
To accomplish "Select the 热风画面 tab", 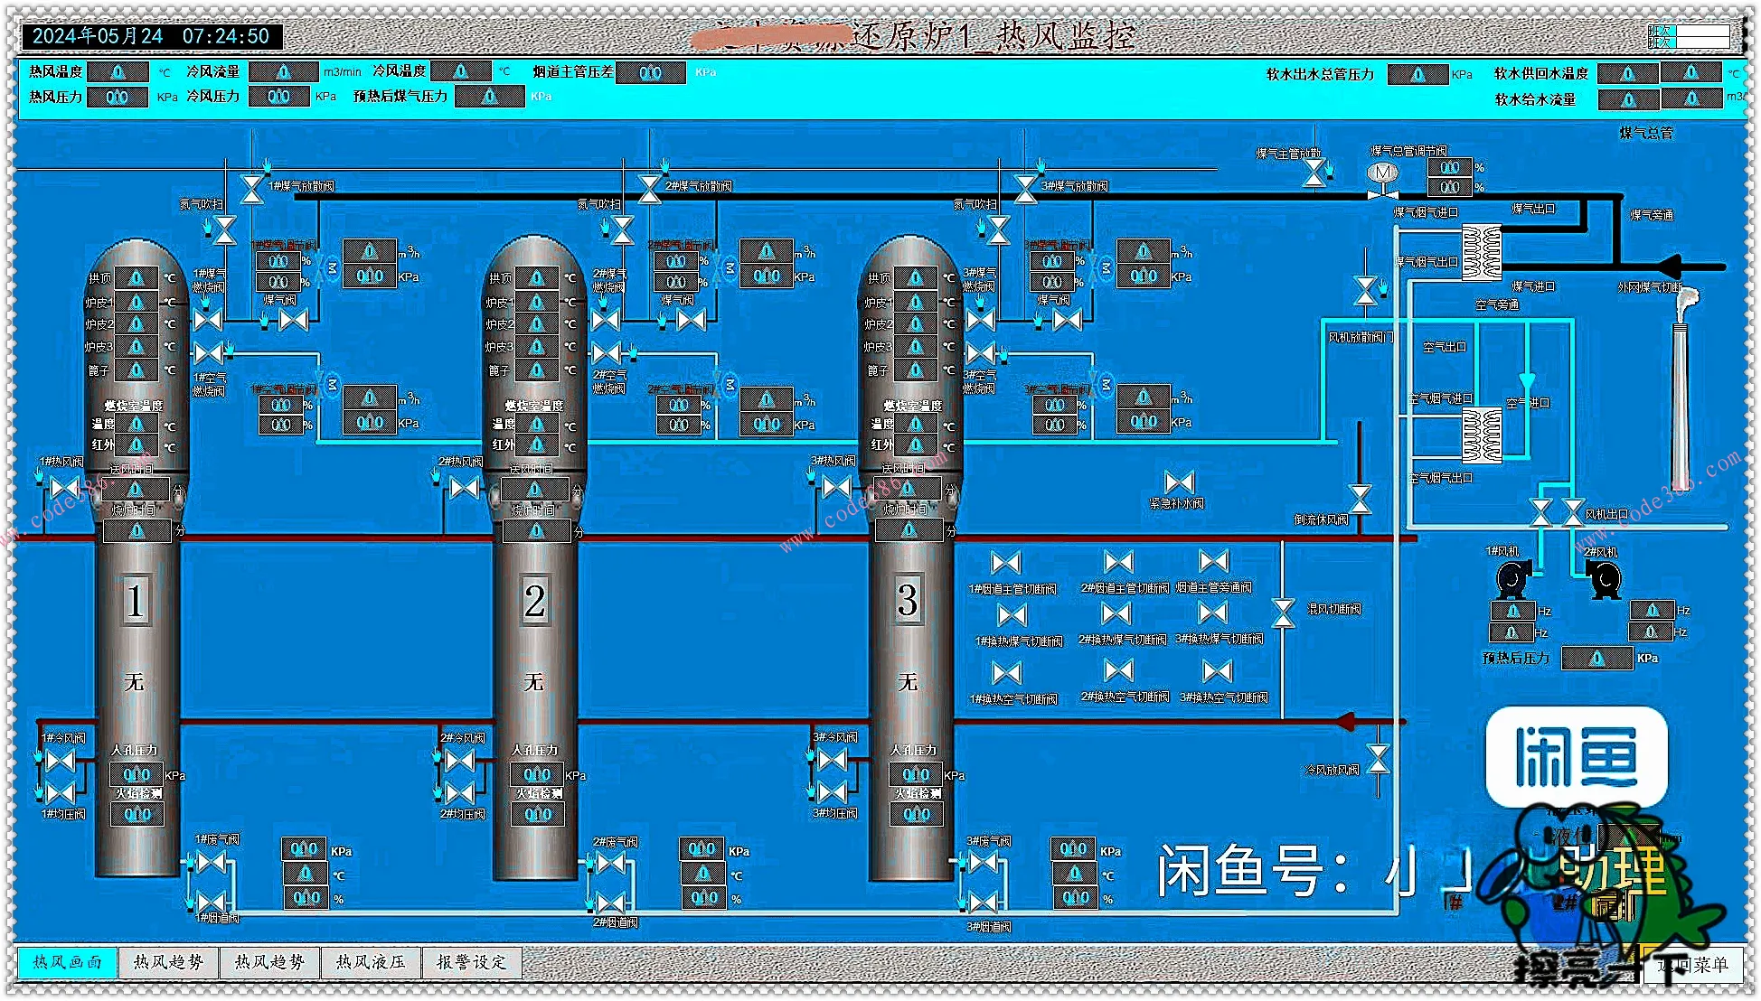I will pos(67,963).
